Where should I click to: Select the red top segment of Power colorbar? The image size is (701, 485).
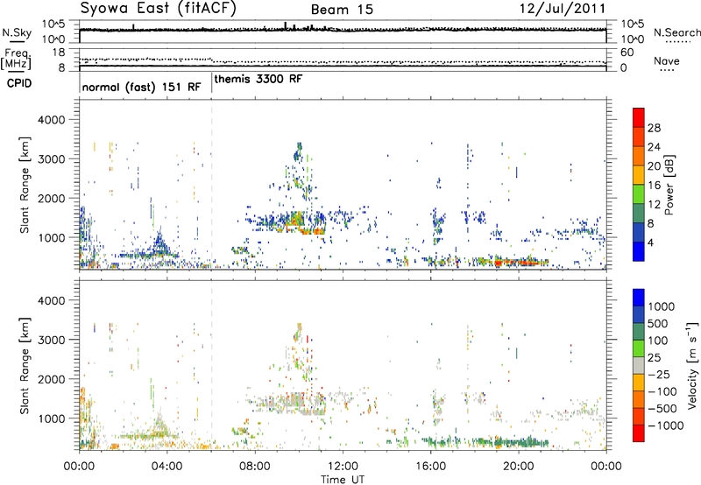click(639, 118)
